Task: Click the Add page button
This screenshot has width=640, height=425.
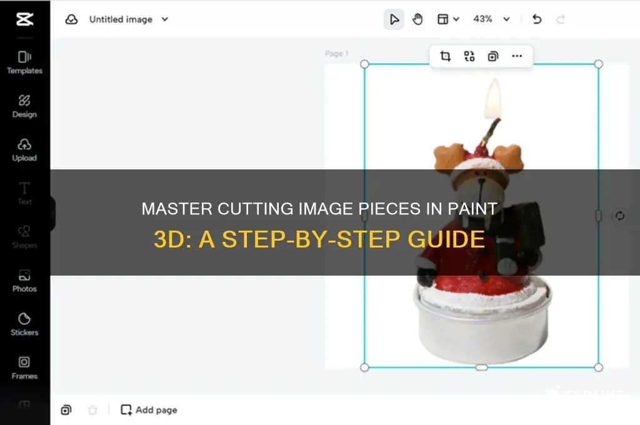Action: (x=149, y=409)
